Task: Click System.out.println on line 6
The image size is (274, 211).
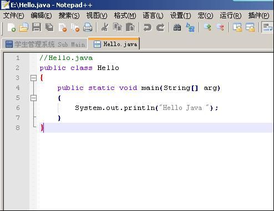Action: 115,108
